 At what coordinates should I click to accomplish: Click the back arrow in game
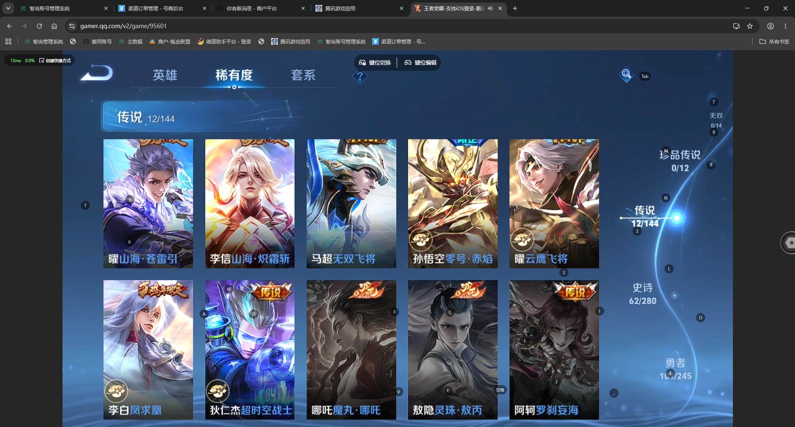pos(97,73)
